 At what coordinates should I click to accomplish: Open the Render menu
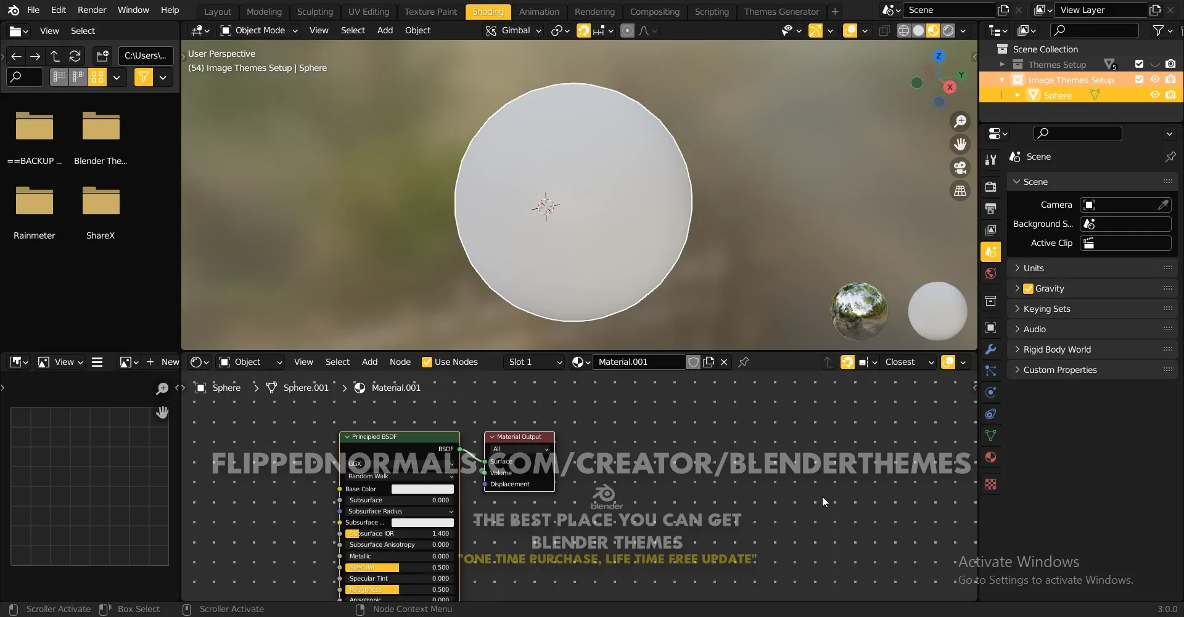coord(92,10)
